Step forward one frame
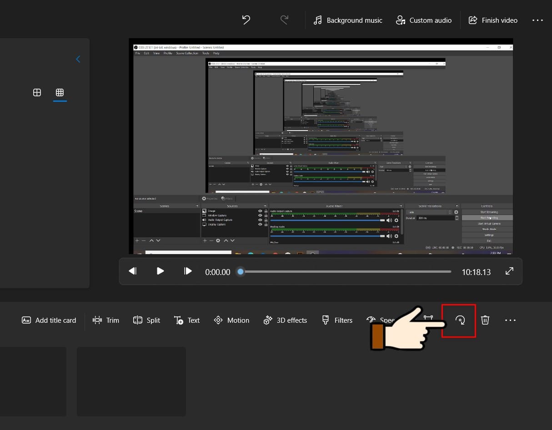Screen dimensions: 552x430 point(188,271)
